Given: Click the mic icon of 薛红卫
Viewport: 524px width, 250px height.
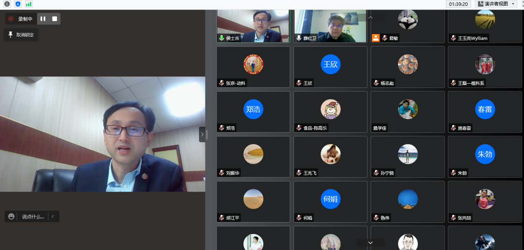Looking at the screenshot, I should point(299,38).
